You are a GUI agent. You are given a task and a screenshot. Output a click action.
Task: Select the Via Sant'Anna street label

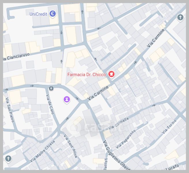point(70,146)
